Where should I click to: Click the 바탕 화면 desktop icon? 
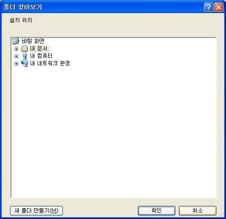coord(16,41)
